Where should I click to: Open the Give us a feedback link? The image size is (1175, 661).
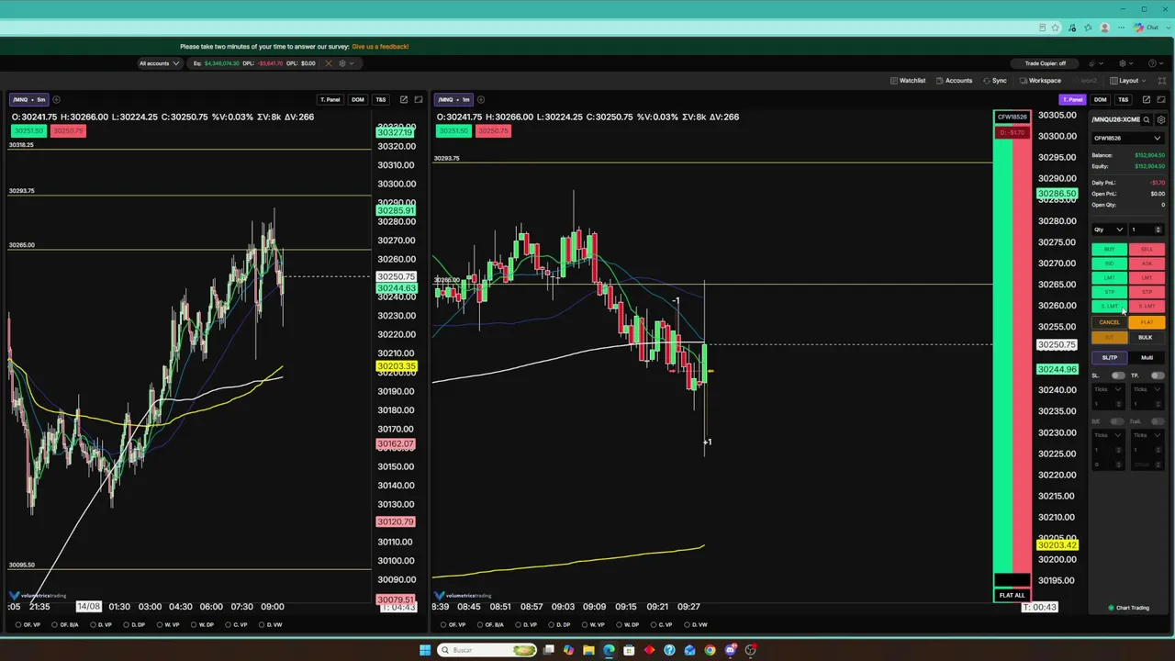pyautogui.click(x=380, y=46)
